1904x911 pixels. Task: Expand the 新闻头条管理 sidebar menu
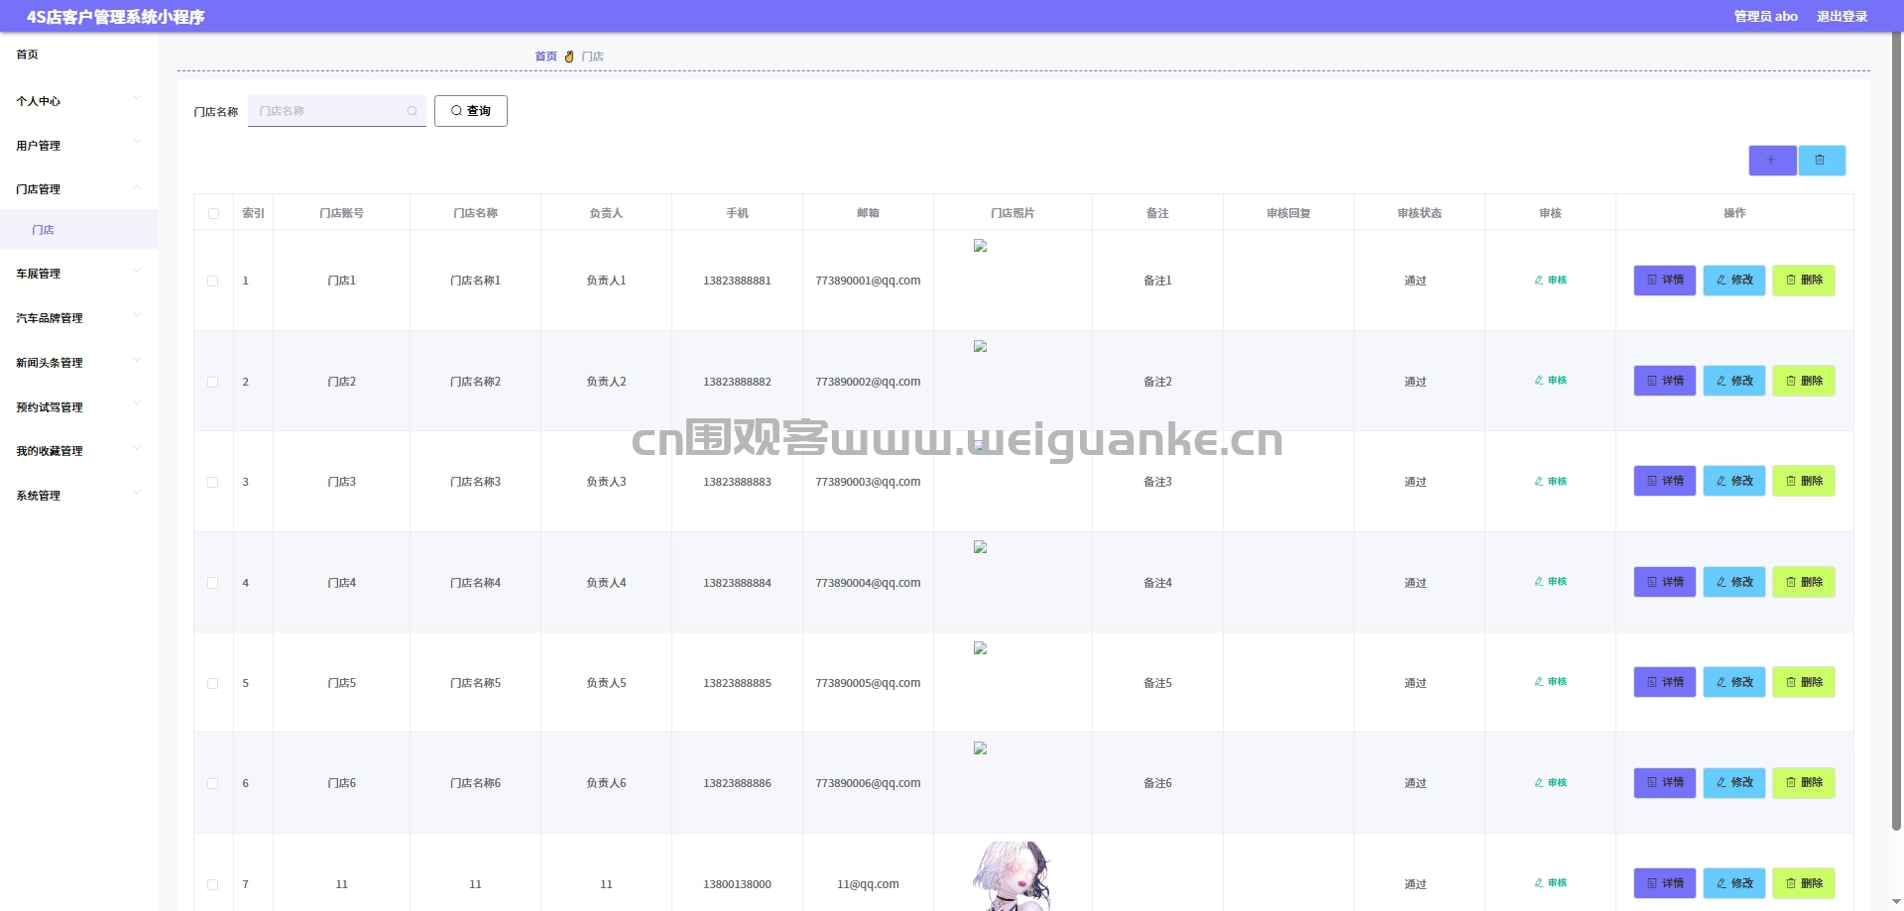point(78,363)
